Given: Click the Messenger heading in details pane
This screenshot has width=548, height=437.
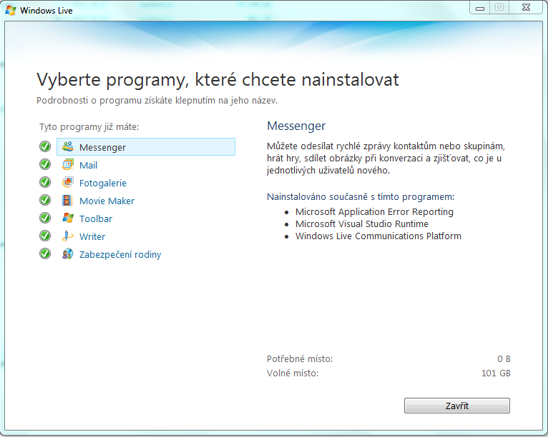Looking at the screenshot, I should click(x=296, y=126).
